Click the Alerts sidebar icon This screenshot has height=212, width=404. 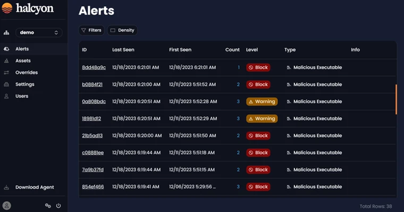(x=6, y=49)
